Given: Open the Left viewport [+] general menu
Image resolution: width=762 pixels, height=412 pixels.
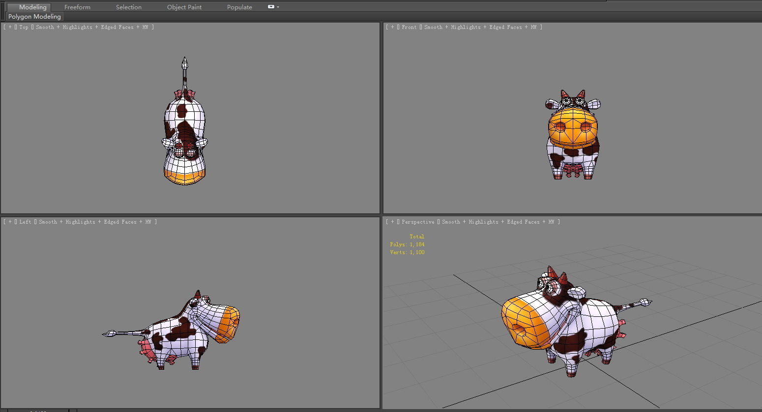Looking at the screenshot, I should (10, 222).
